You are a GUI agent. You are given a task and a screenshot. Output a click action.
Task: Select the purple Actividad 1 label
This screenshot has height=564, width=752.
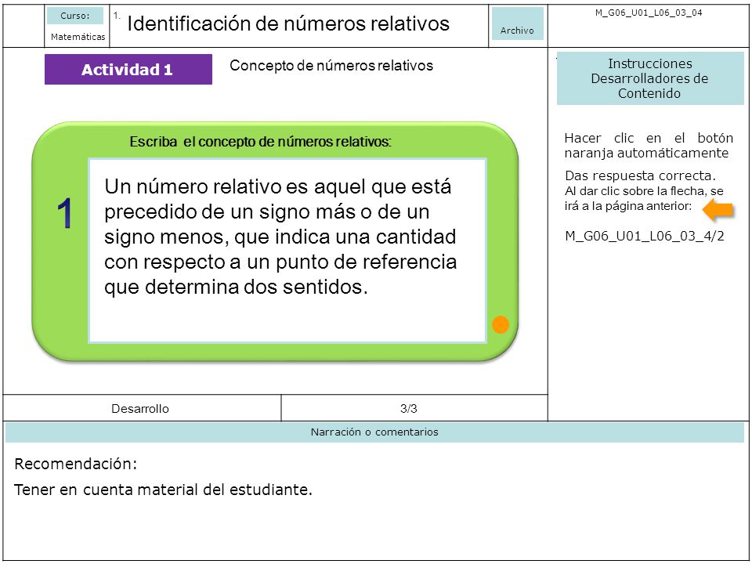(128, 70)
